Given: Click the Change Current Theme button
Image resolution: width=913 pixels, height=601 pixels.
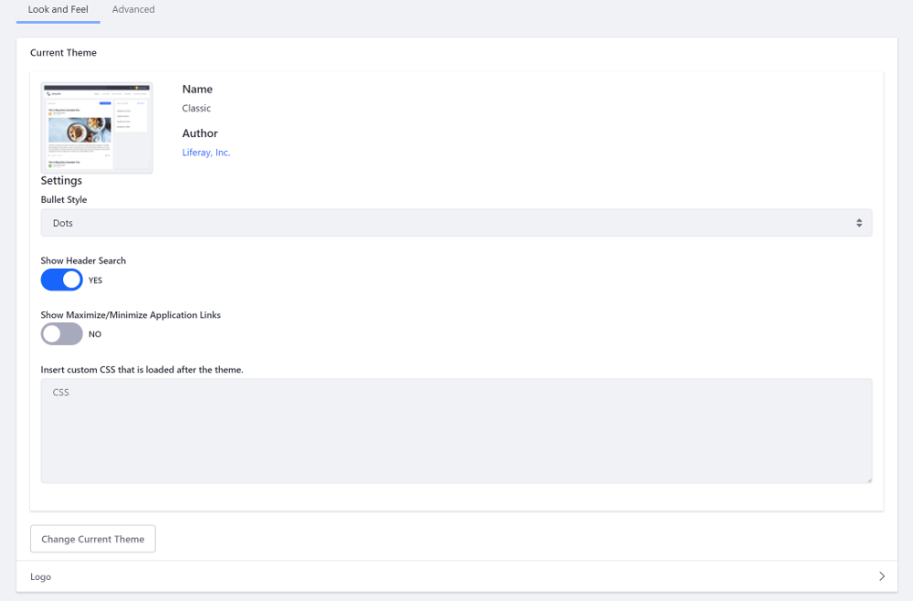Looking at the screenshot, I should 92,539.
